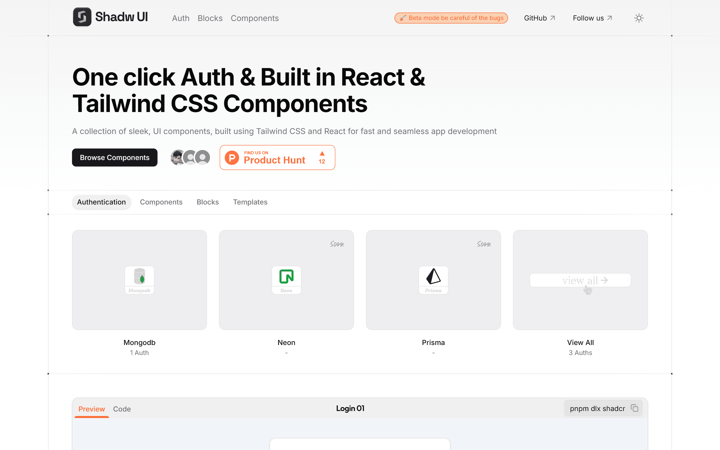The height and width of the screenshot is (450, 720).
Task: Open Auth from the navigation menu
Action: click(x=180, y=18)
